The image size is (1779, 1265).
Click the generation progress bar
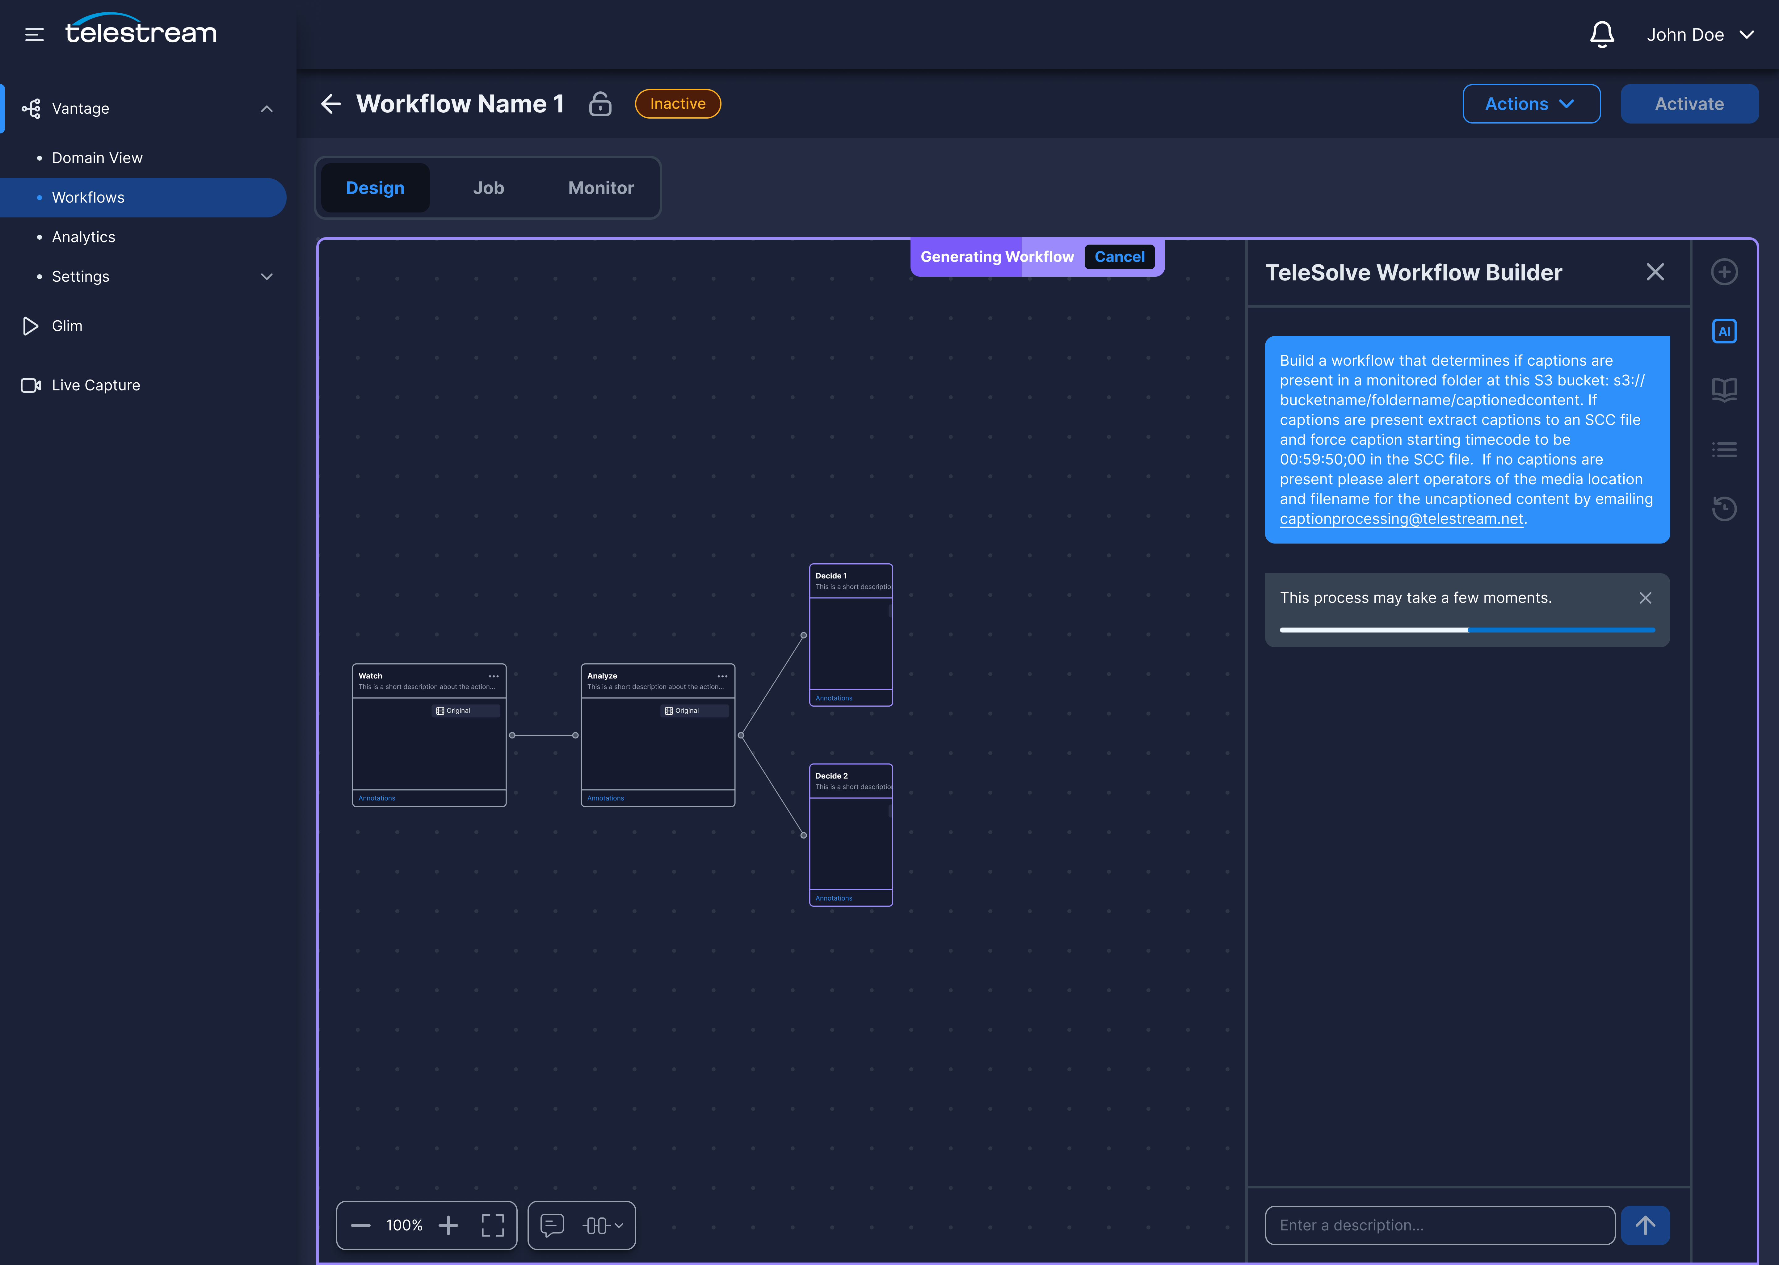[x=1467, y=629]
